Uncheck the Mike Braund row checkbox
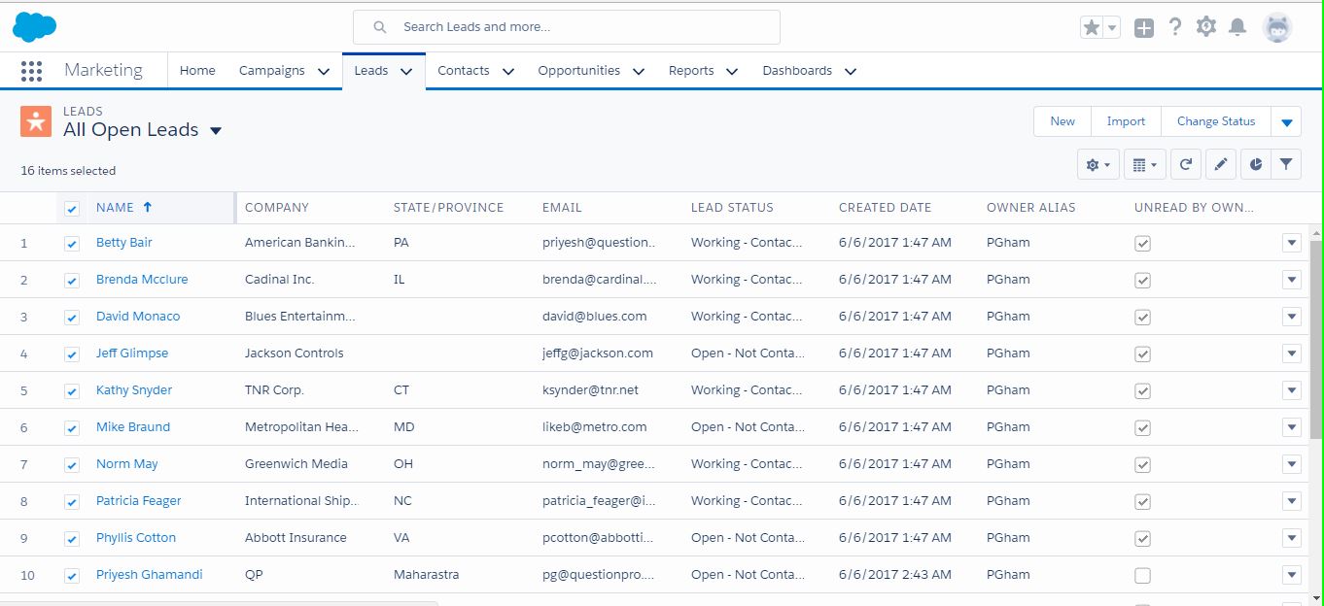The height and width of the screenshot is (606, 1324). point(72,428)
